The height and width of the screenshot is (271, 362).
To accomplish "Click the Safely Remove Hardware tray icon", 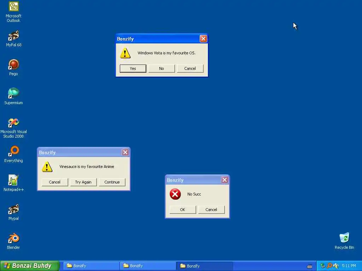I will (x=323, y=266).
